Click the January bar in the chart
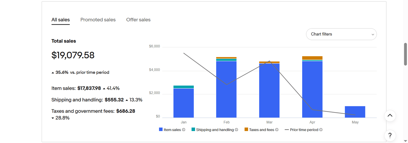Viewport: 408px width, 143px height. point(184,103)
